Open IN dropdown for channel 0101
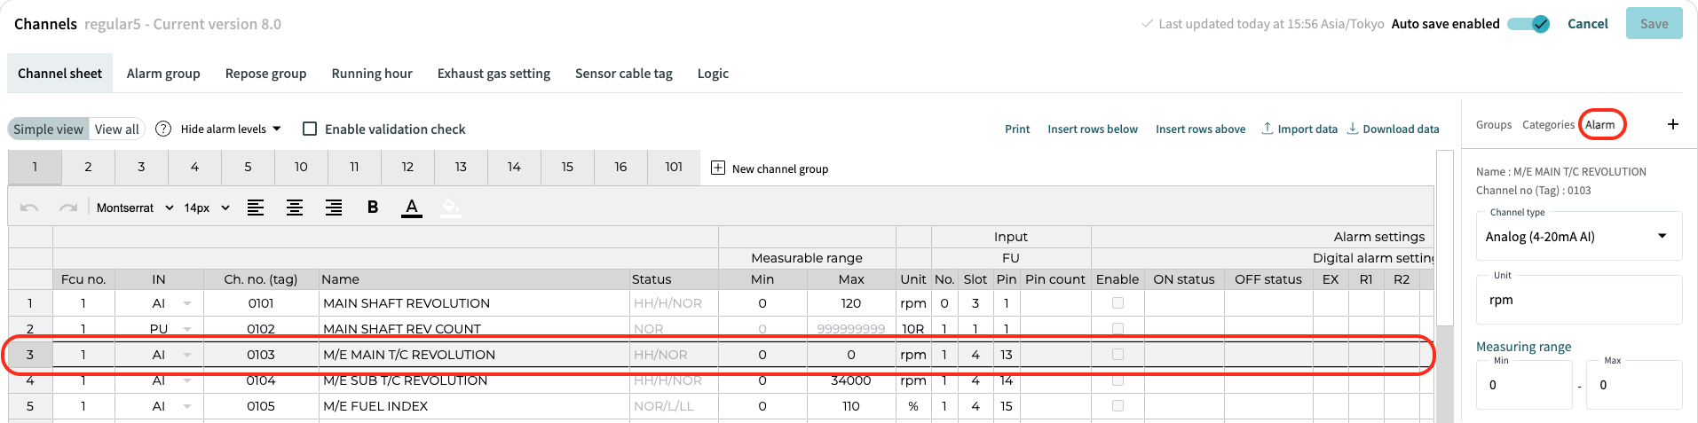The height and width of the screenshot is (423, 1698). tap(187, 303)
